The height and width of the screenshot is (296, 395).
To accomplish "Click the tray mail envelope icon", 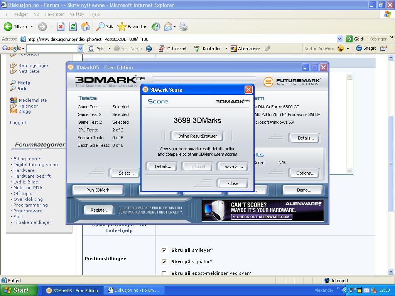I will (366, 290).
